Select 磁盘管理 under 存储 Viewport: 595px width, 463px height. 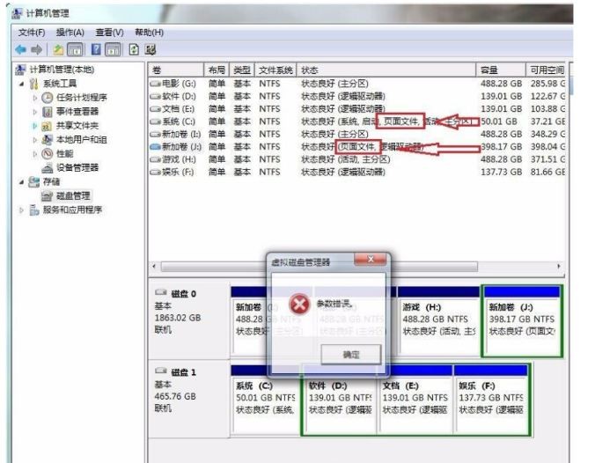pyautogui.click(x=73, y=195)
